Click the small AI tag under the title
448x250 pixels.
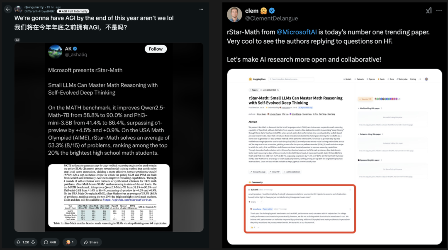pyautogui.click(x=17, y=40)
